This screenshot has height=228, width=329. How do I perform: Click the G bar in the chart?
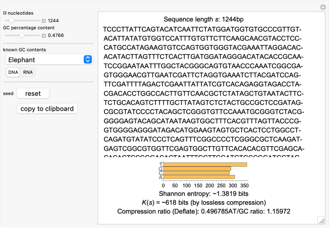click(197, 169)
